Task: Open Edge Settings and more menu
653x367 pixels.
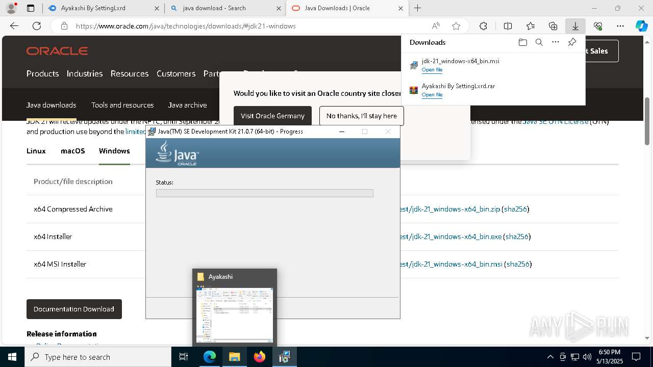Action: point(620,26)
